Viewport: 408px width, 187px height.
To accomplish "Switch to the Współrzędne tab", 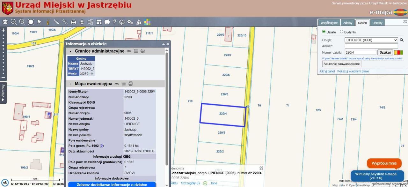I will coord(329,23).
